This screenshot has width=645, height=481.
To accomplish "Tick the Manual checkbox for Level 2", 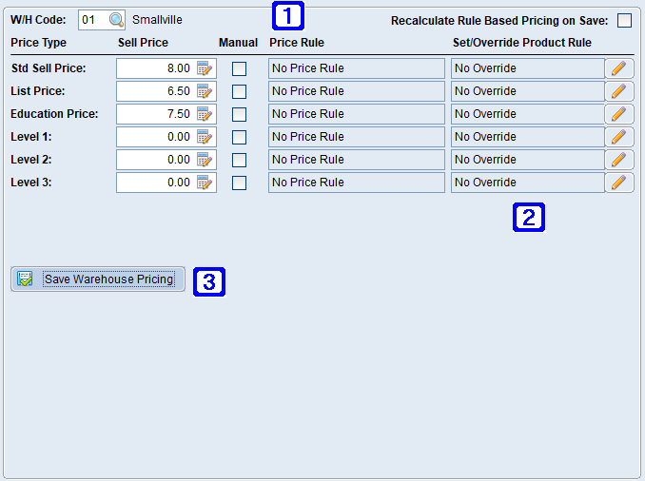I will (239, 160).
